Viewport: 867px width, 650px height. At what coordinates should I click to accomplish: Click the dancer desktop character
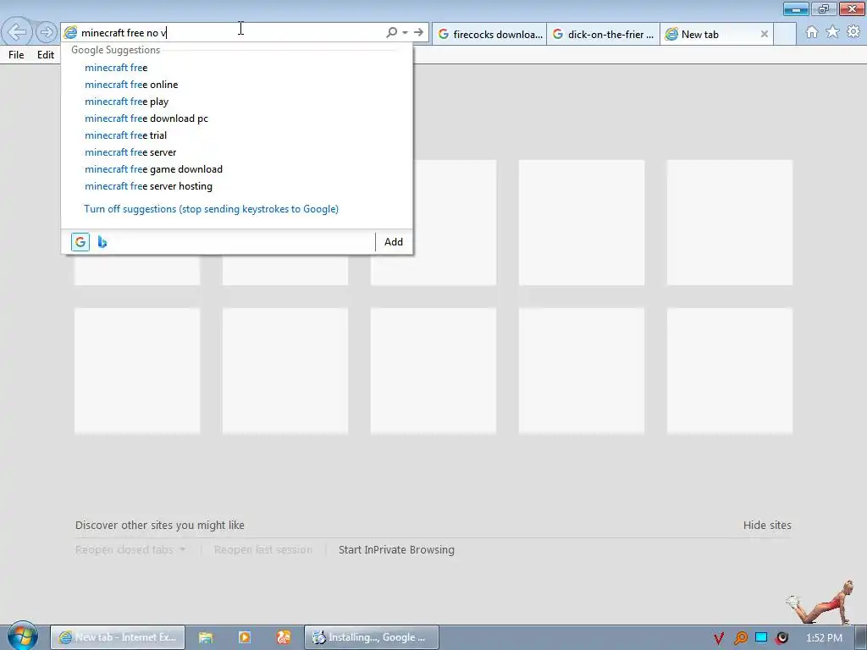point(821,603)
